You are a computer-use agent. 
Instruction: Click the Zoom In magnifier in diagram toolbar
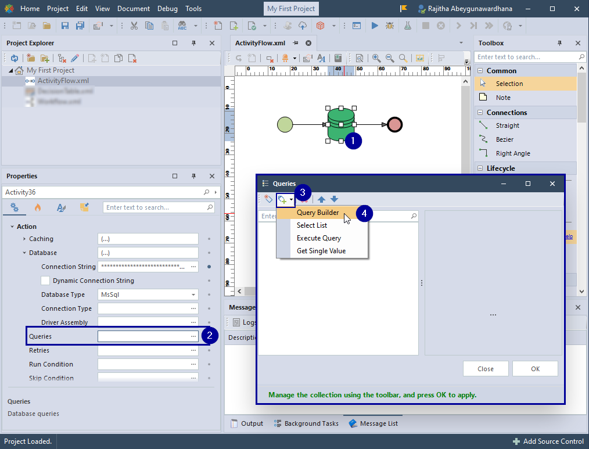pyautogui.click(x=376, y=58)
